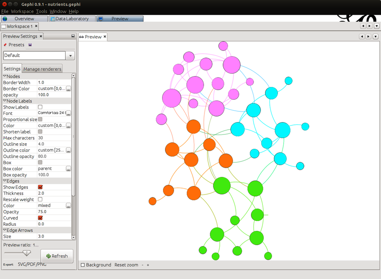Image resolution: width=381 pixels, height=279 pixels.
Task: Click the Presets red pencil icon
Action: point(5,45)
